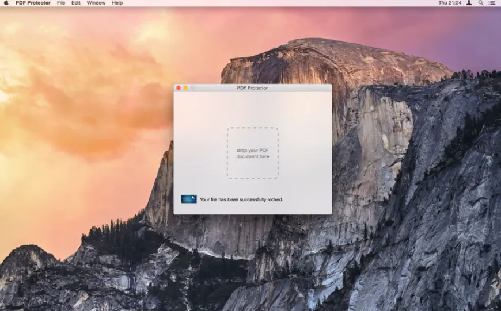Click the Thu 21:24 clock in menu bar

tap(450, 3)
